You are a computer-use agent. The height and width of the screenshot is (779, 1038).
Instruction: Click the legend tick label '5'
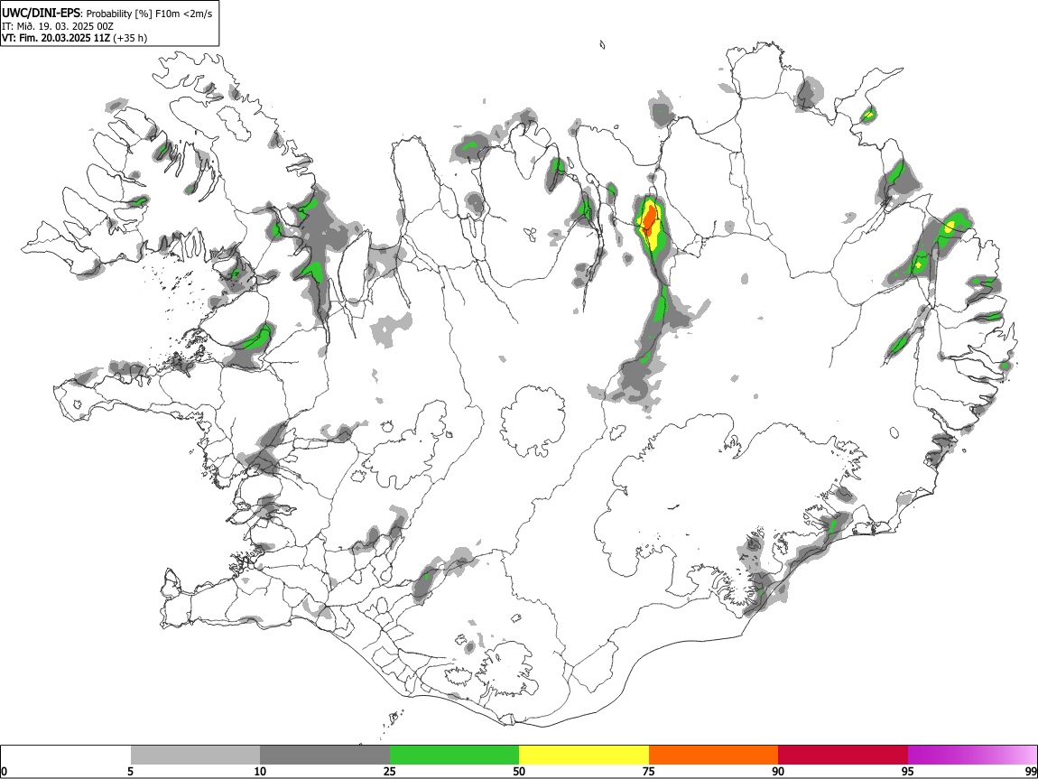pos(130,771)
